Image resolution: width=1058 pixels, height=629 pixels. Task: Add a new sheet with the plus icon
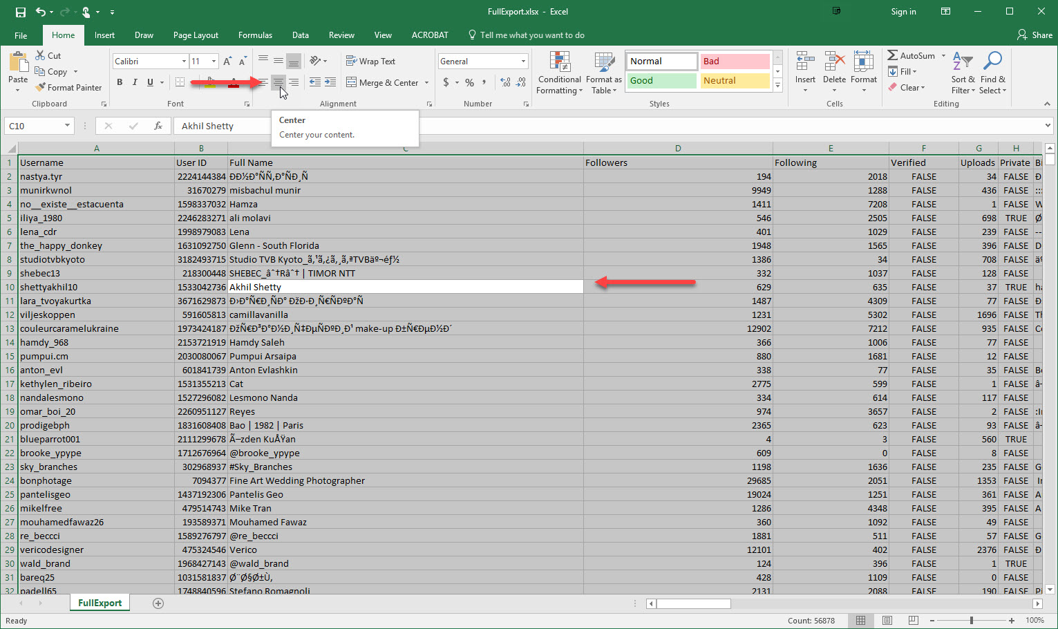tap(158, 603)
